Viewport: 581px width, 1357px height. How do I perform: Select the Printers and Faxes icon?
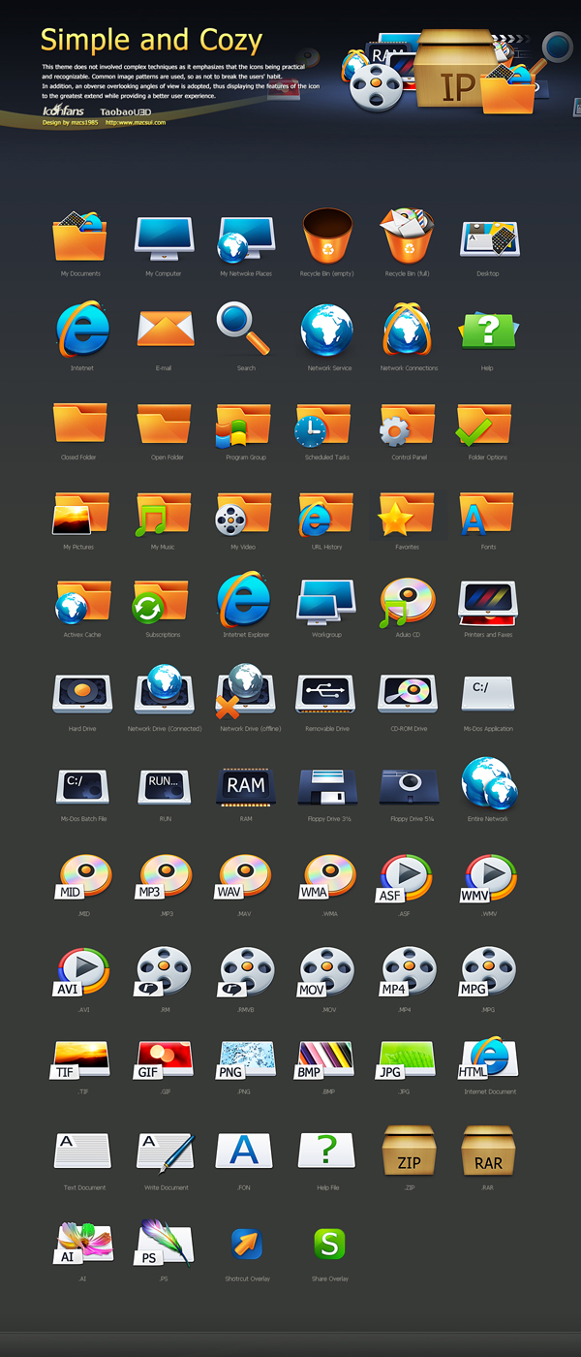(x=487, y=602)
